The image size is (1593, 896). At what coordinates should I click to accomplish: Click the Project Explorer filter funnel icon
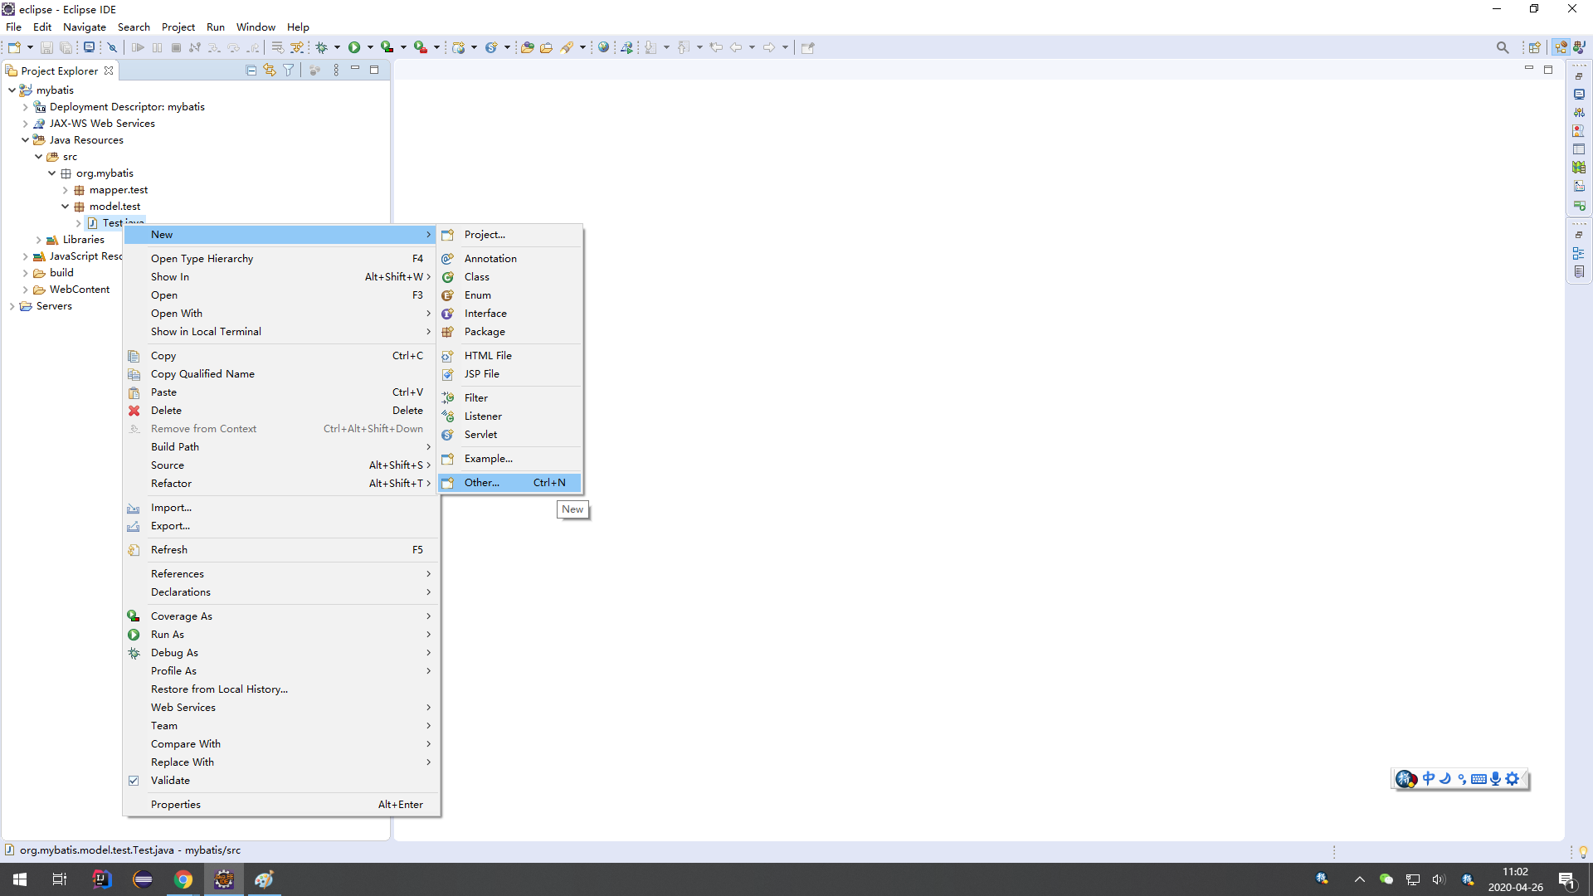click(x=289, y=71)
